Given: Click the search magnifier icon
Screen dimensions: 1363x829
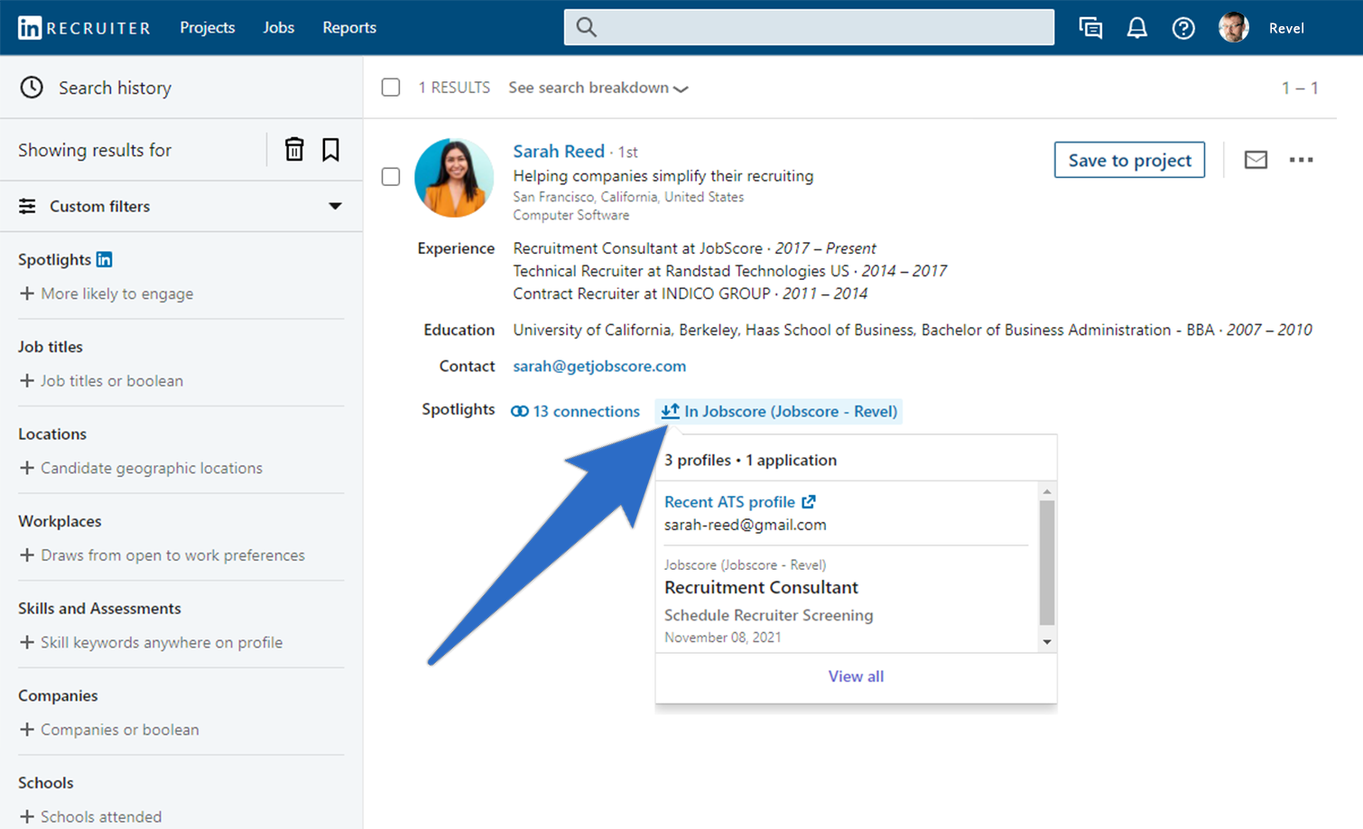Looking at the screenshot, I should point(587,27).
